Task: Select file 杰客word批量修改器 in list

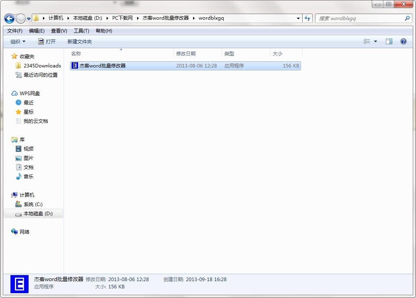Action: click(x=185, y=66)
